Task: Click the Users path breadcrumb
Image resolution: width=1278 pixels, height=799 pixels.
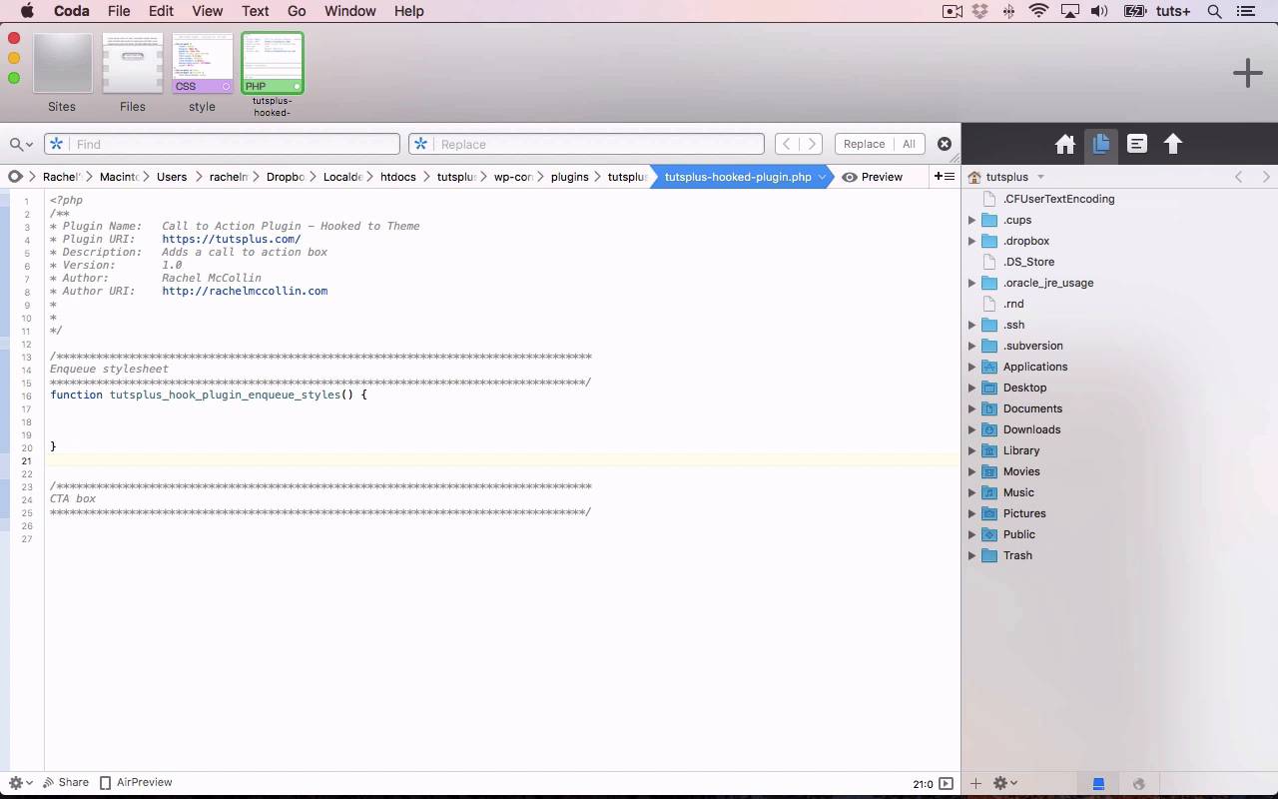Action: 172,177
